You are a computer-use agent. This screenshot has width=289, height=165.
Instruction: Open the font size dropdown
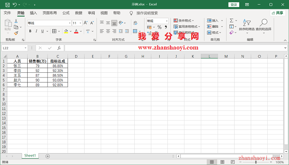click(x=80, y=23)
